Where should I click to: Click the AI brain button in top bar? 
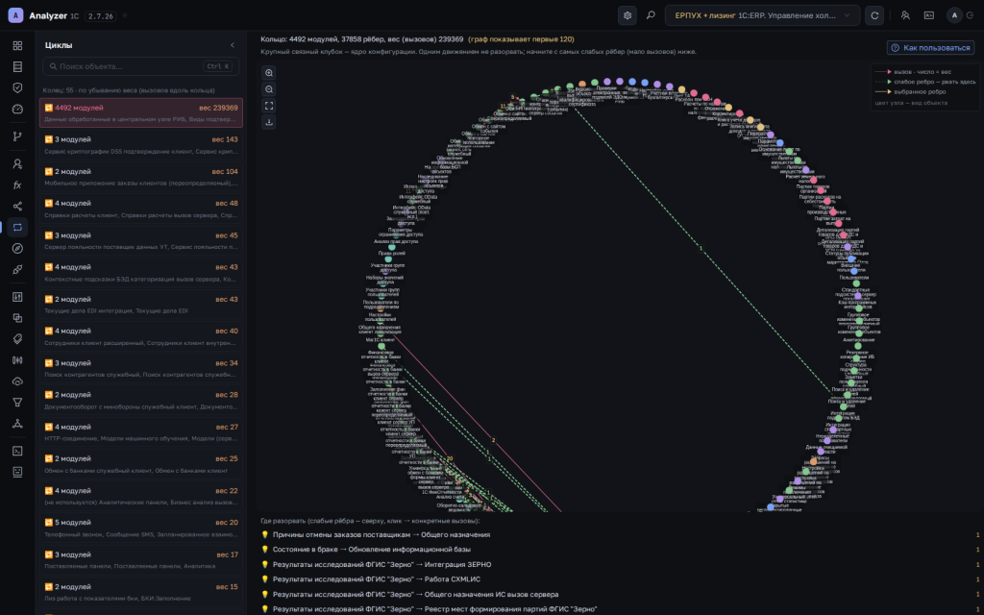click(627, 15)
